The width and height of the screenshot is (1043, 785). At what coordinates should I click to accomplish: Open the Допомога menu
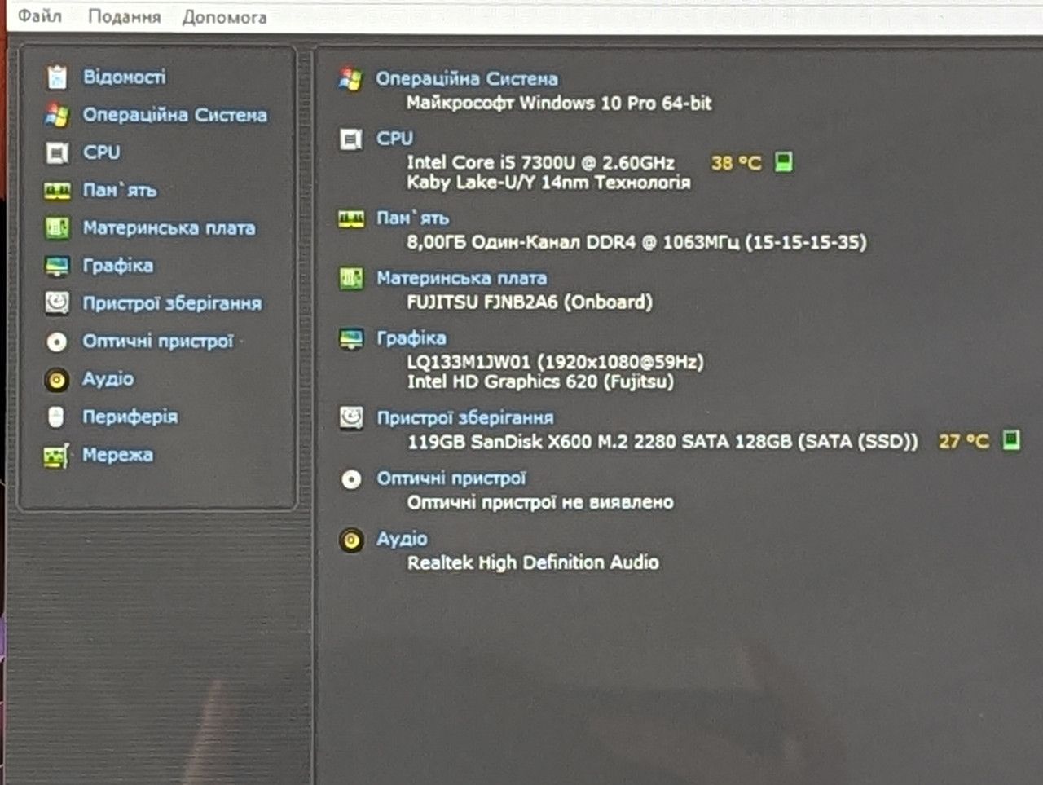pos(224,17)
